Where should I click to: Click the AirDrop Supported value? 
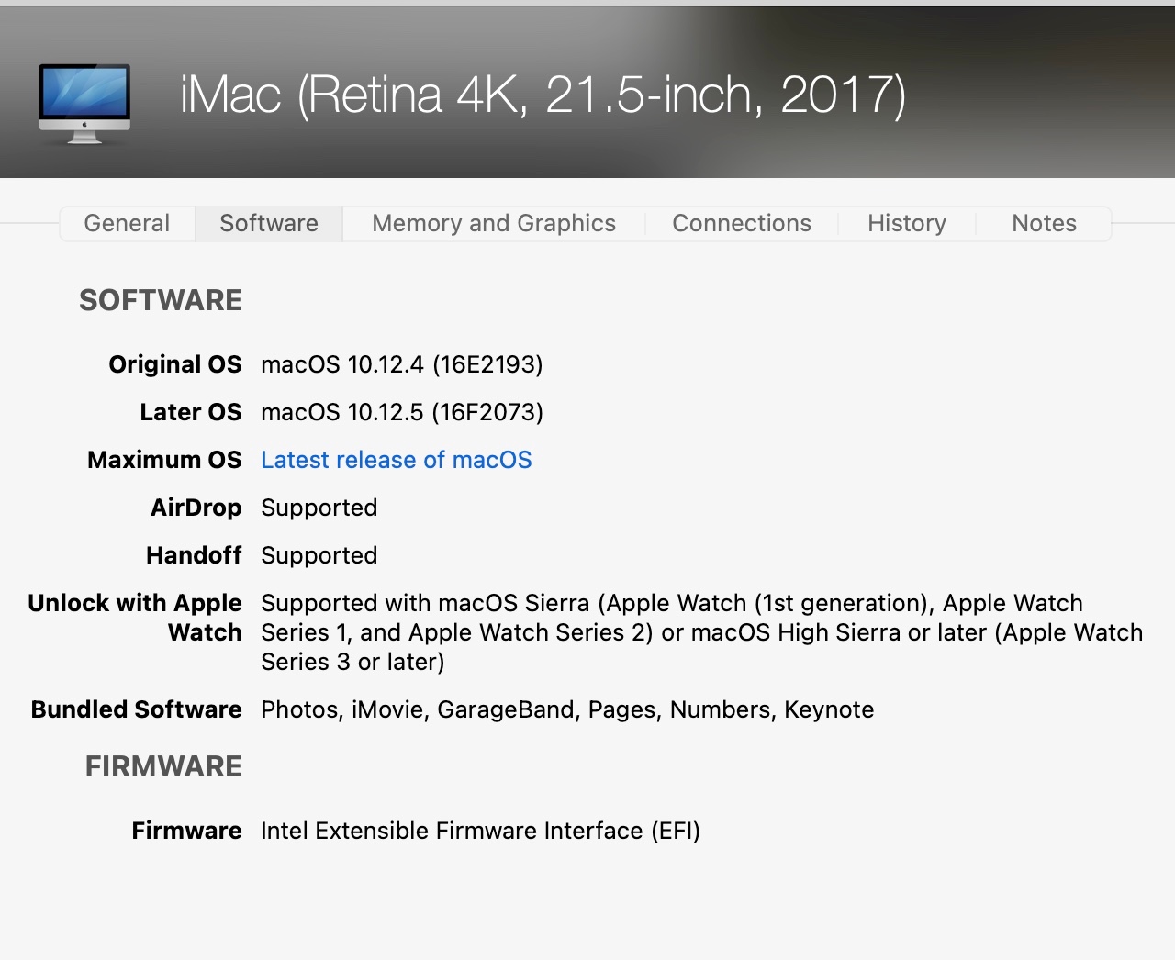click(x=319, y=508)
